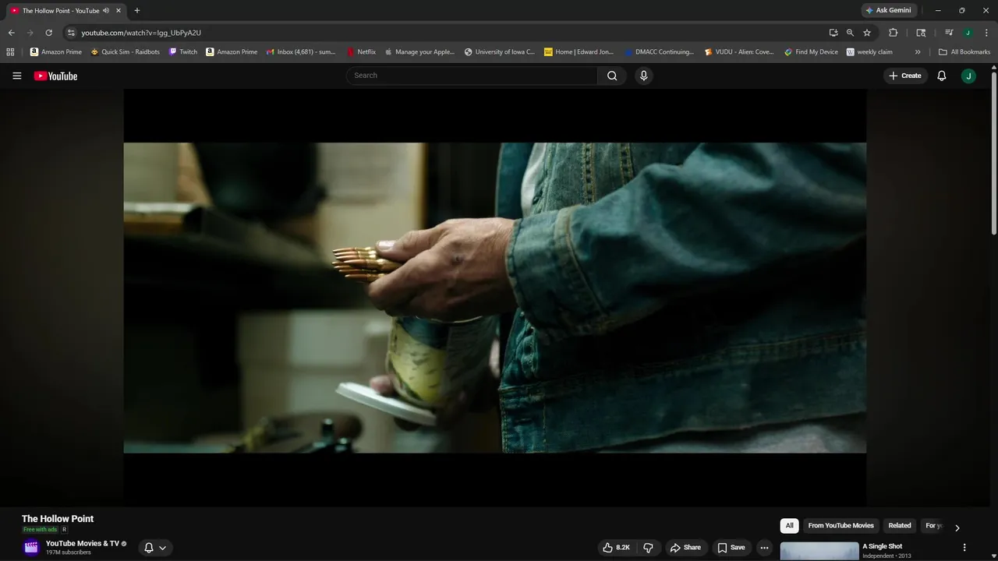
Task: Click the Free with ads badge
Action: coord(40,530)
